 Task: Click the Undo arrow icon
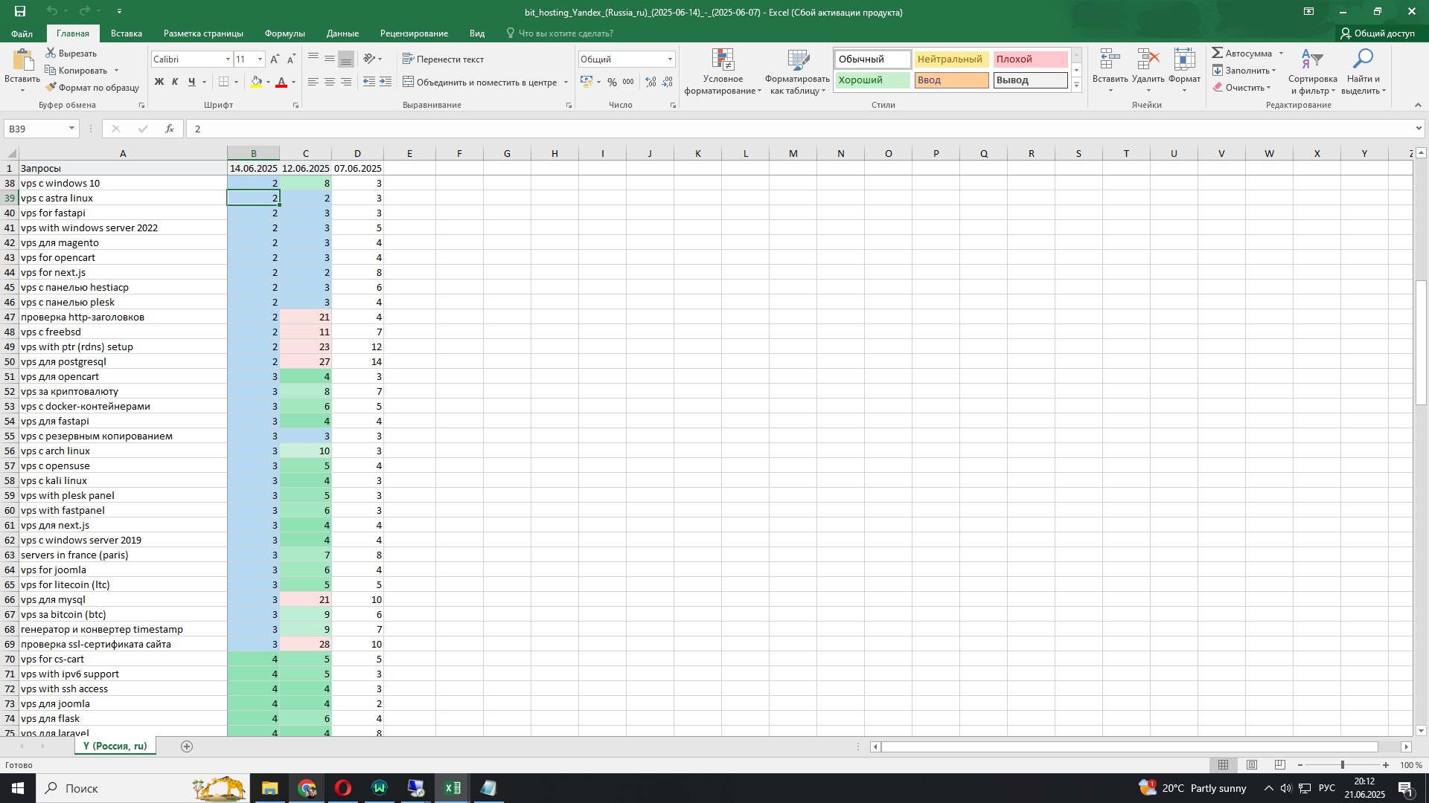click(x=51, y=11)
